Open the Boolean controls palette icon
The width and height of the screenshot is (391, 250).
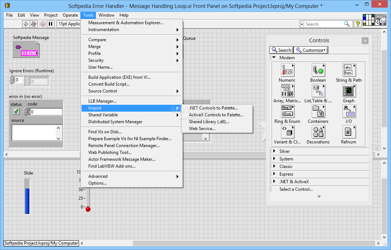(x=318, y=70)
